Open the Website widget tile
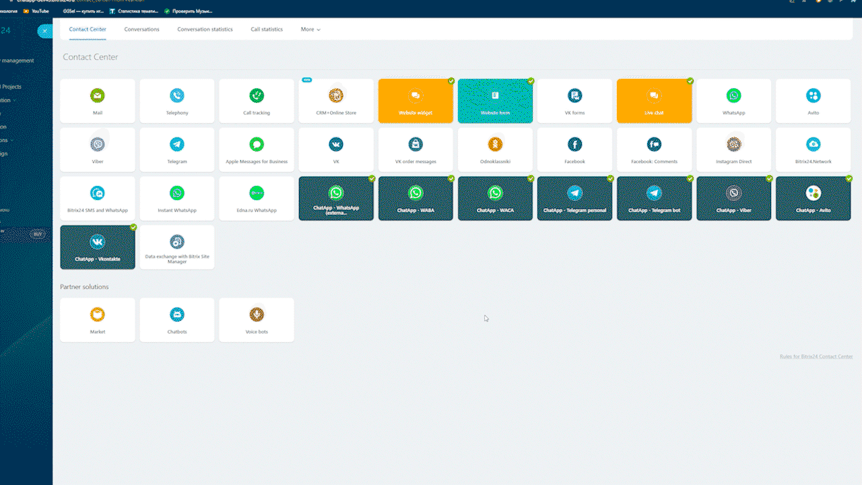Screen dimensions: 862x485 (416, 101)
